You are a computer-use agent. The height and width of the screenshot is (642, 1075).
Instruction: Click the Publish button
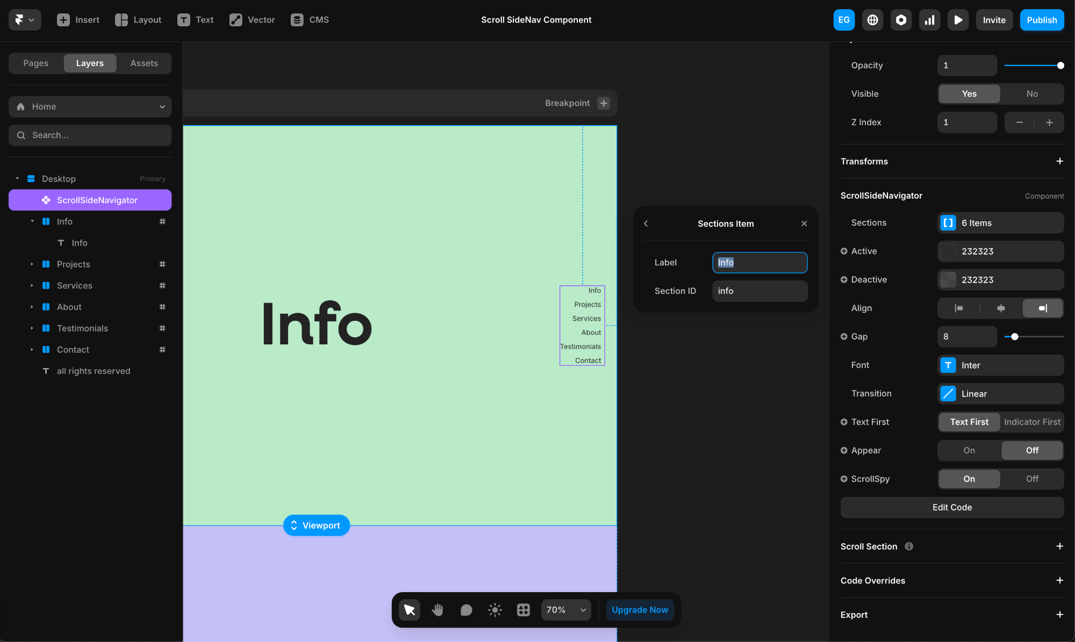pyautogui.click(x=1041, y=20)
